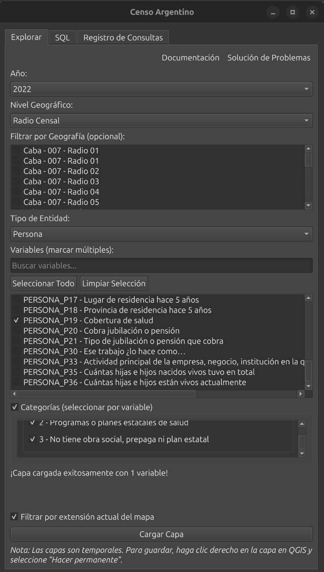Open the Nivel Geográfico dropdown
Viewport: 324px width, 572px height.
(x=161, y=120)
